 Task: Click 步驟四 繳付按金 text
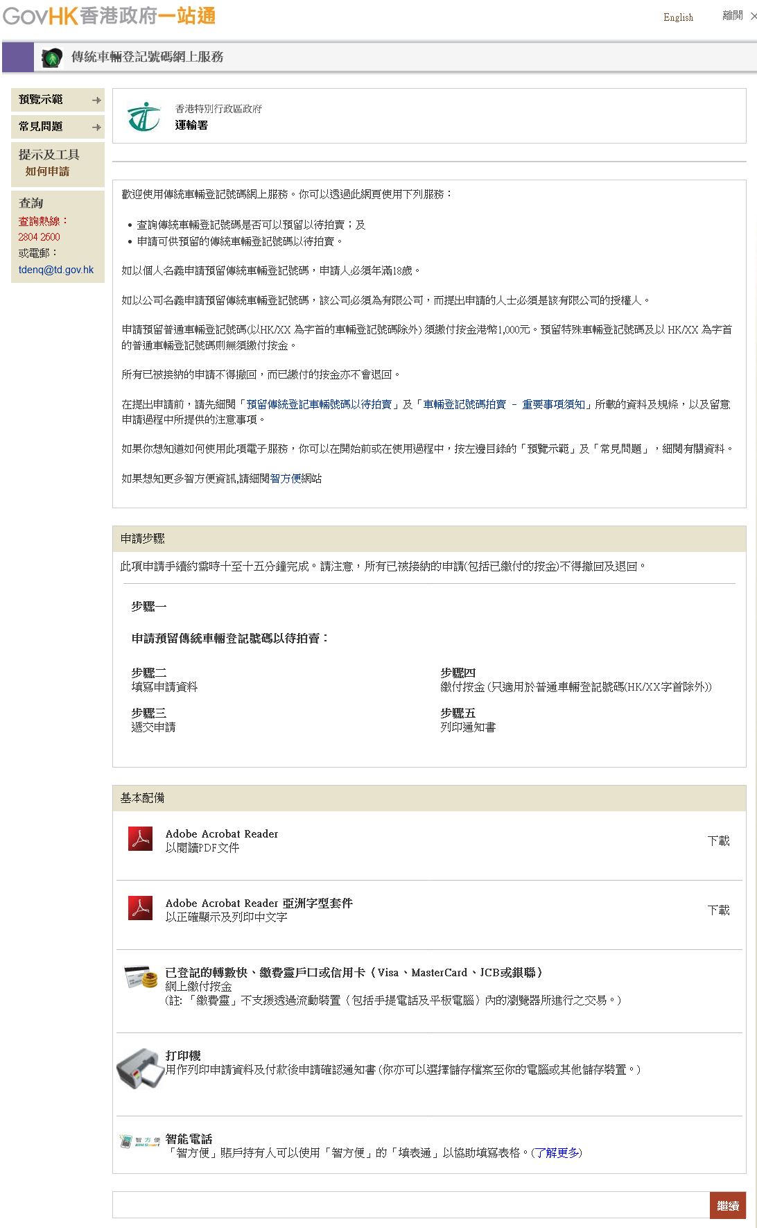(576, 680)
